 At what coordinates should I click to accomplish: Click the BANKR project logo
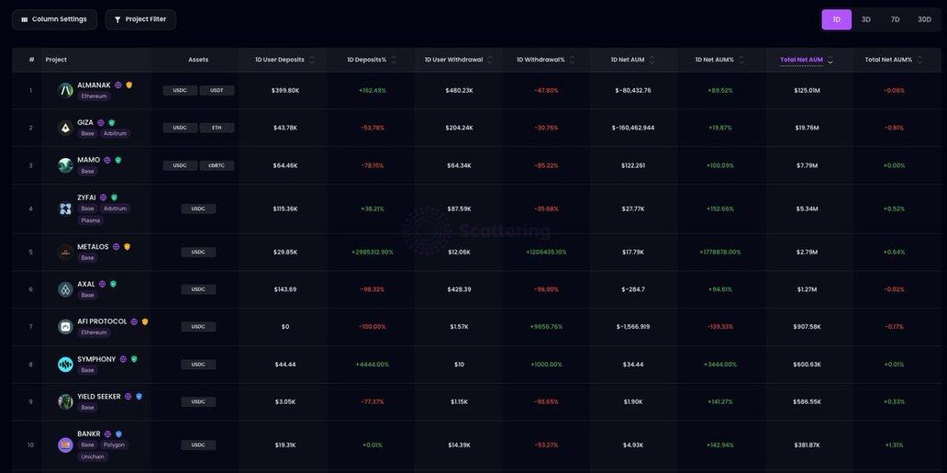65,445
